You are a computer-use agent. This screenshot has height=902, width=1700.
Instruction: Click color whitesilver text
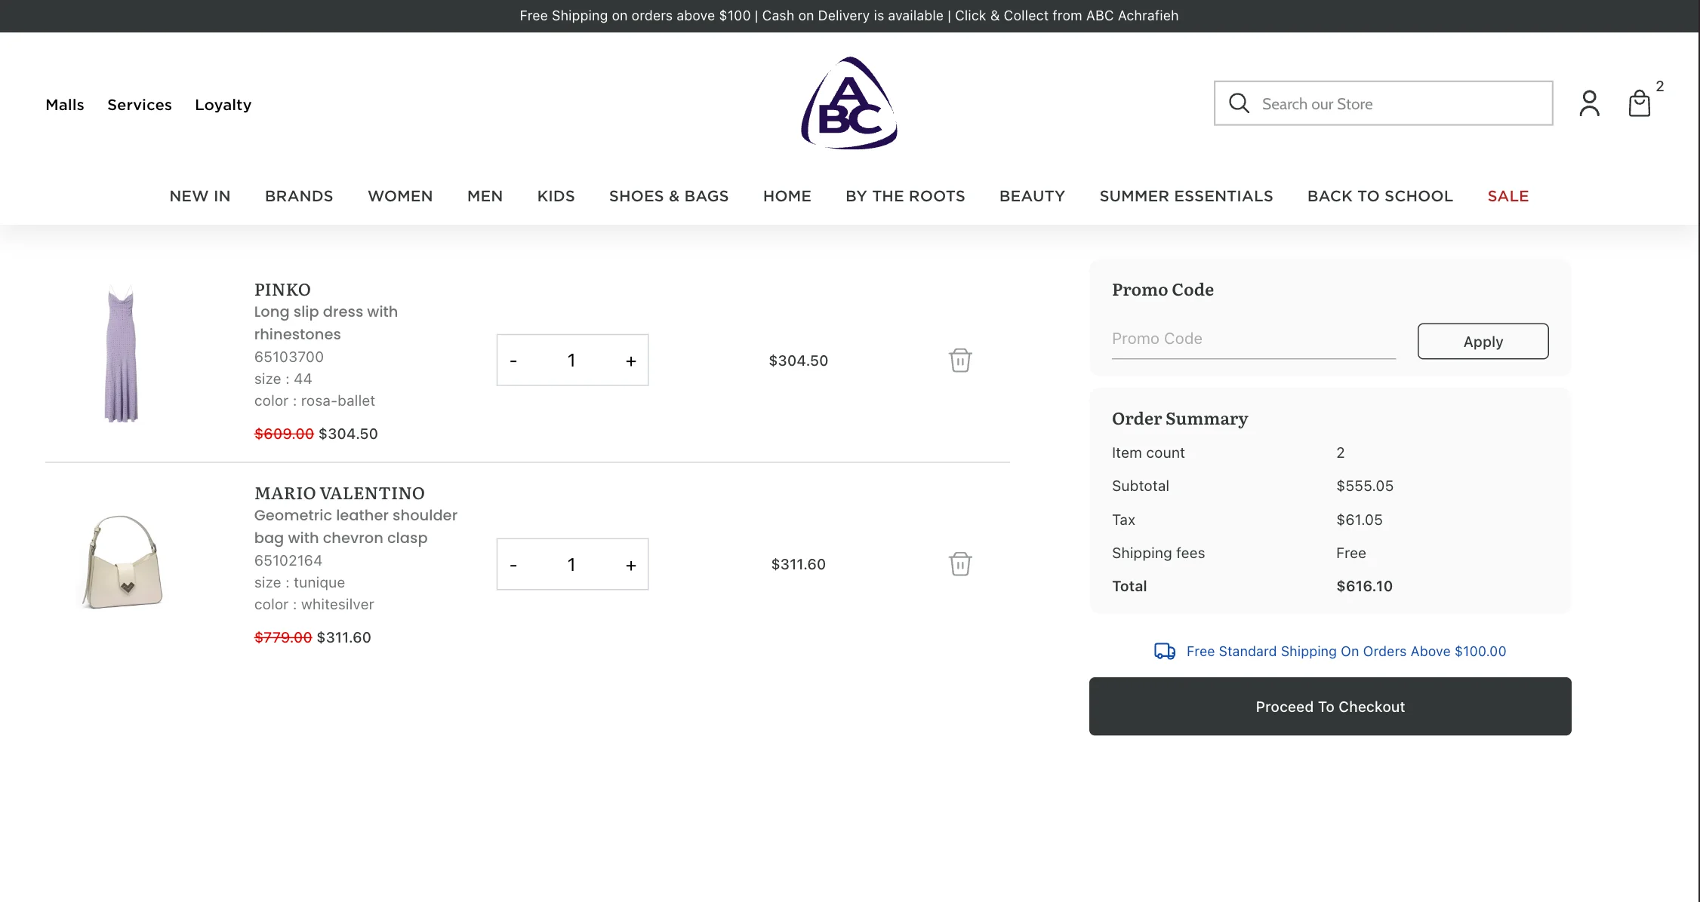(x=314, y=604)
